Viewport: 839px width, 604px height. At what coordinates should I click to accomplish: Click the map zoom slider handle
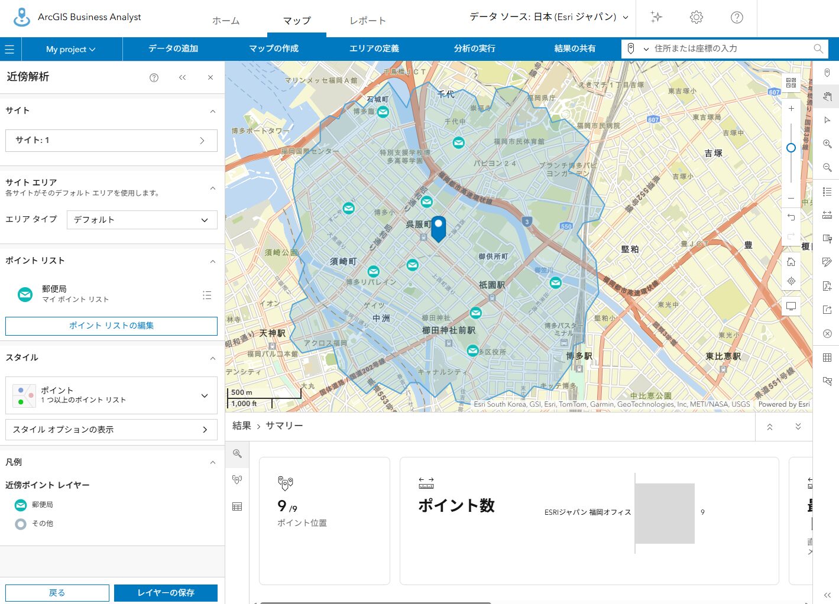point(791,148)
